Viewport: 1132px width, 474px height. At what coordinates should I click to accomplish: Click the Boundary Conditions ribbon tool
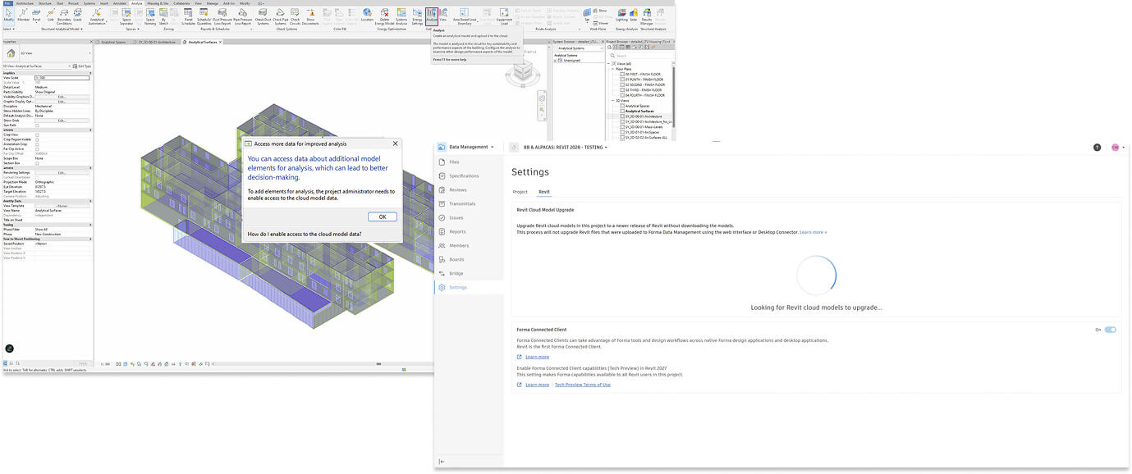coord(64,16)
